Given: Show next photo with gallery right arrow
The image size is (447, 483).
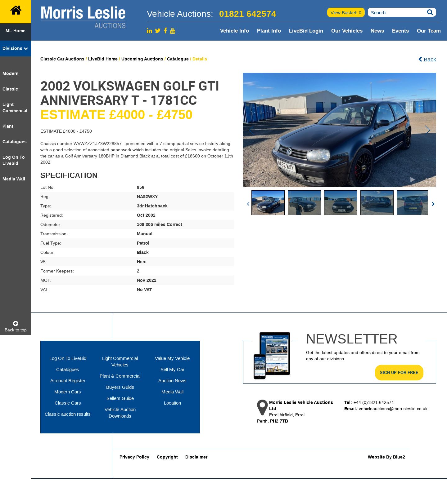Looking at the screenshot, I should coord(427,130).
